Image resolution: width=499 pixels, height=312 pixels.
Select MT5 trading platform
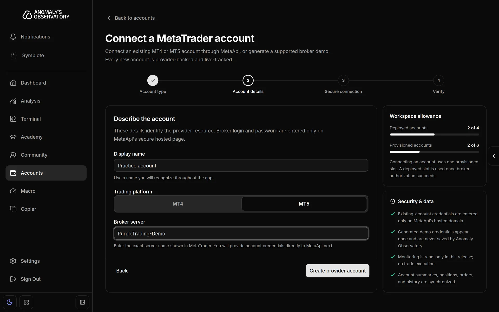(x=304, y=204)
